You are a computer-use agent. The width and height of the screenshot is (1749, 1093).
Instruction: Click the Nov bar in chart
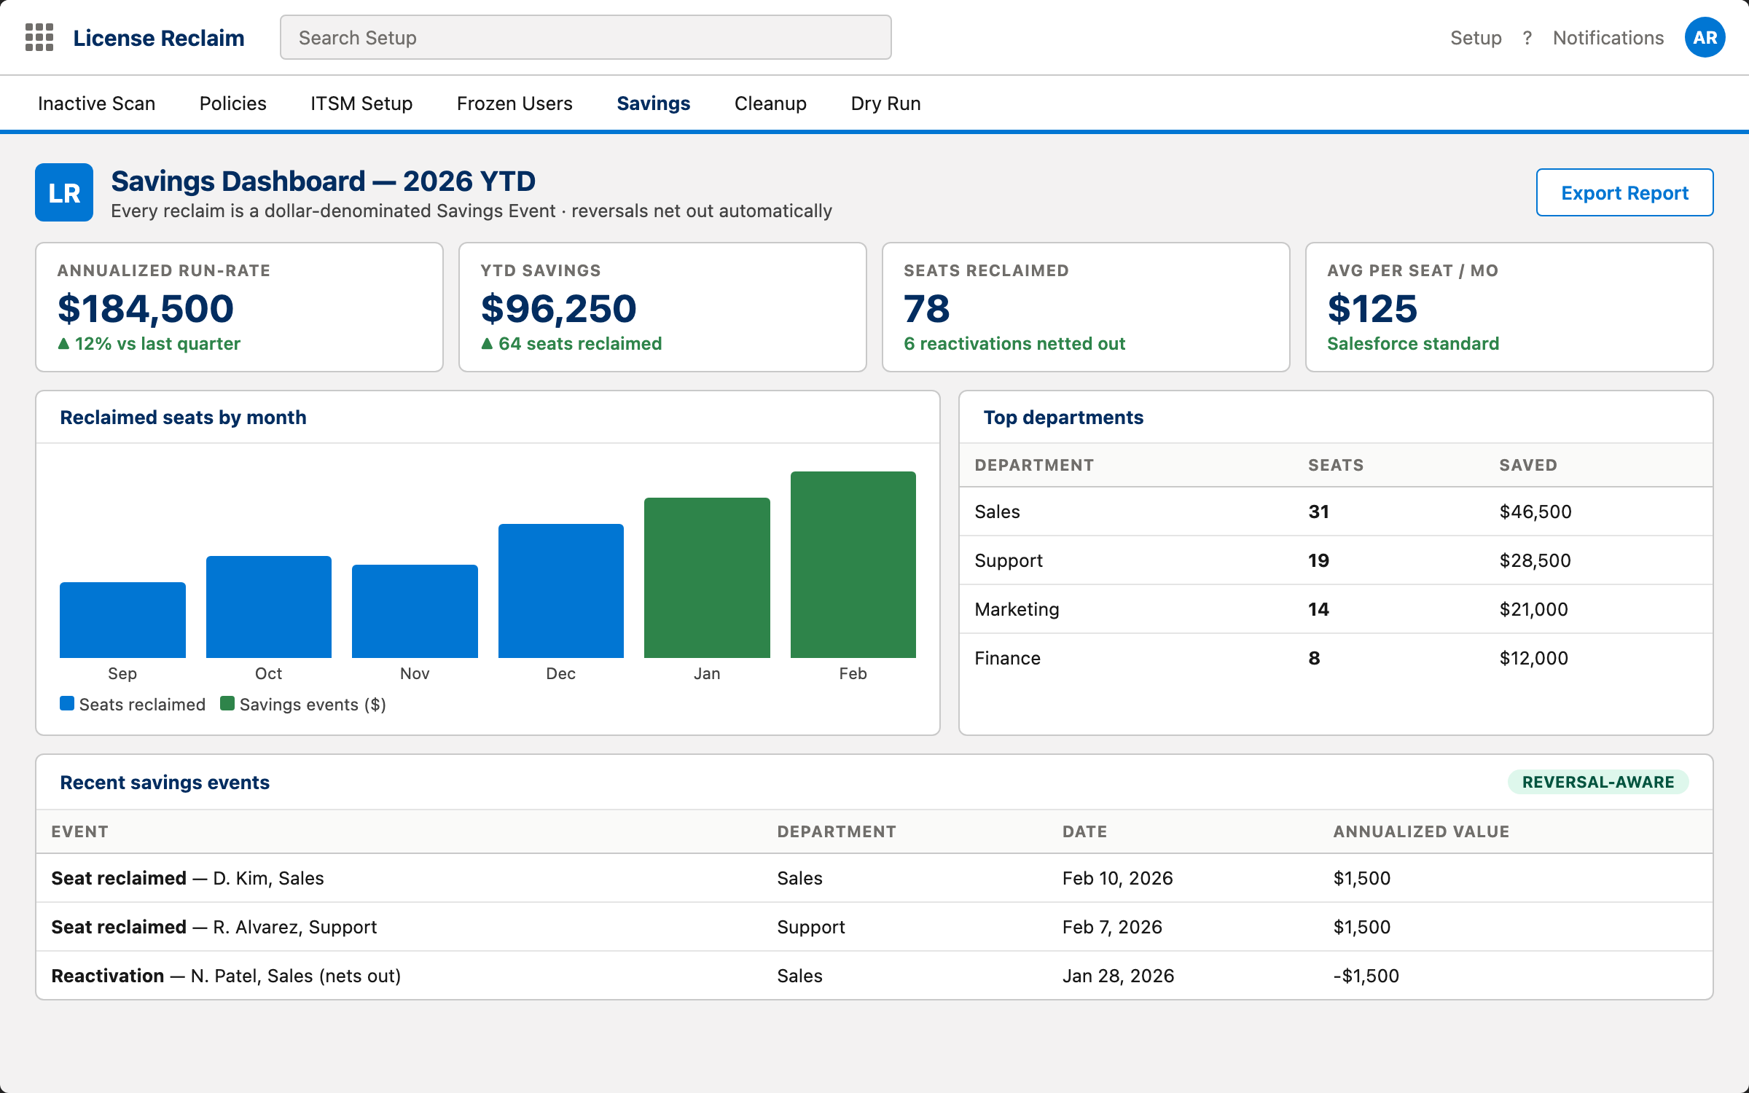pos(415,611)
